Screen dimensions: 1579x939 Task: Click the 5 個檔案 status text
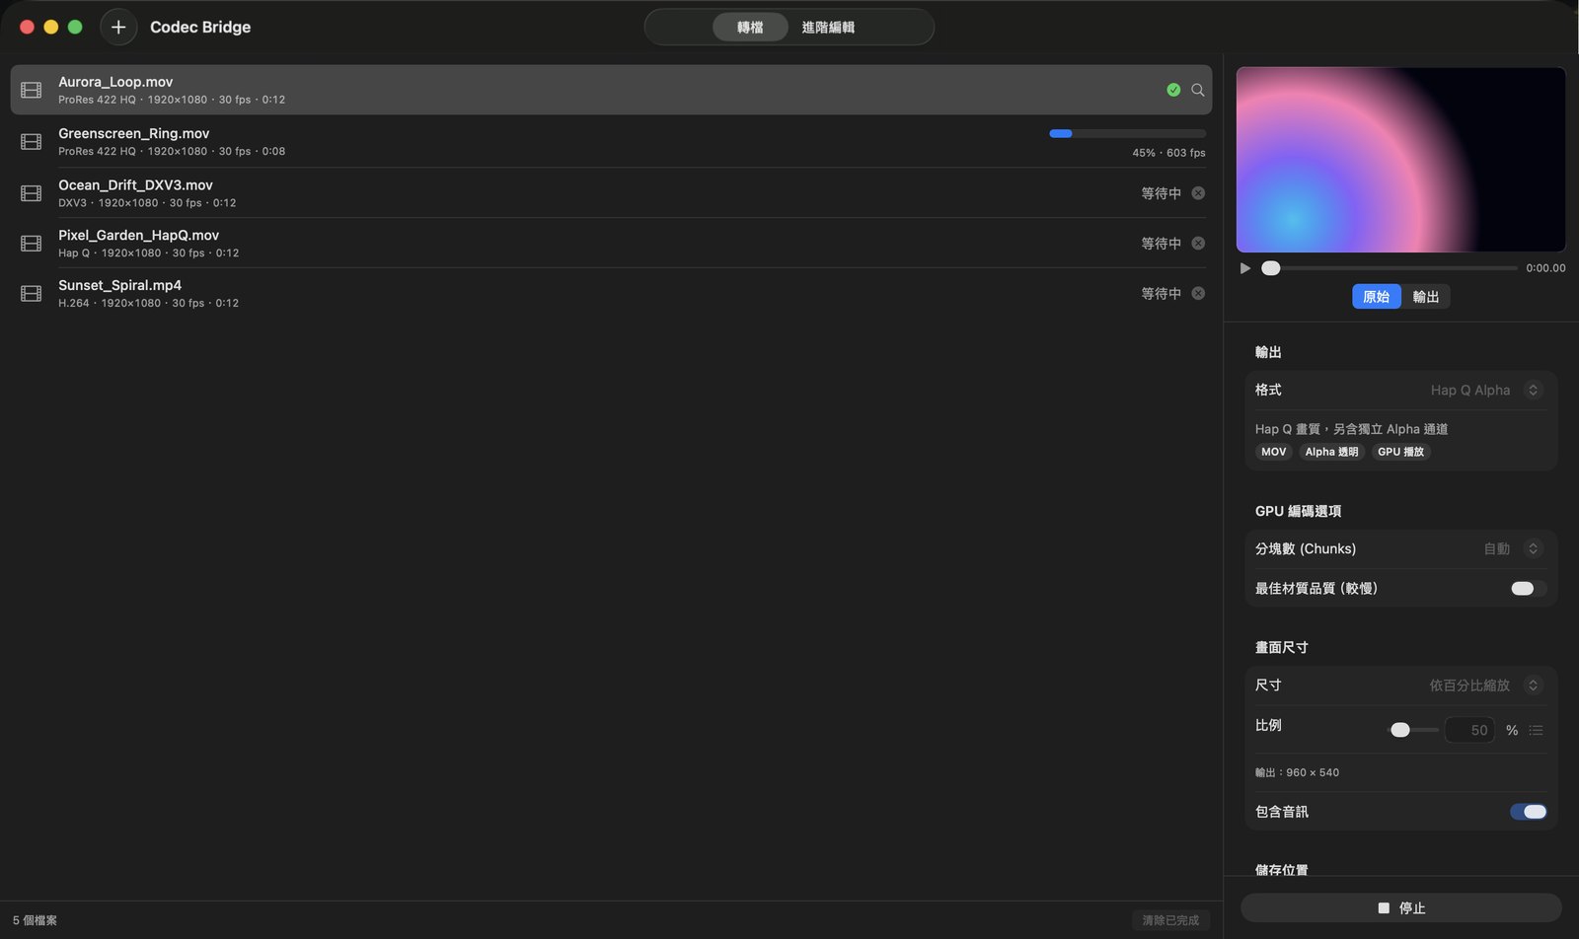[35, 920]
